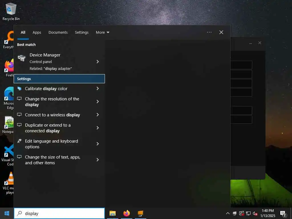Screen dimensions: 292x219
Task: Open VLC media player desktop shortcut
Action: tap(8, 183)
